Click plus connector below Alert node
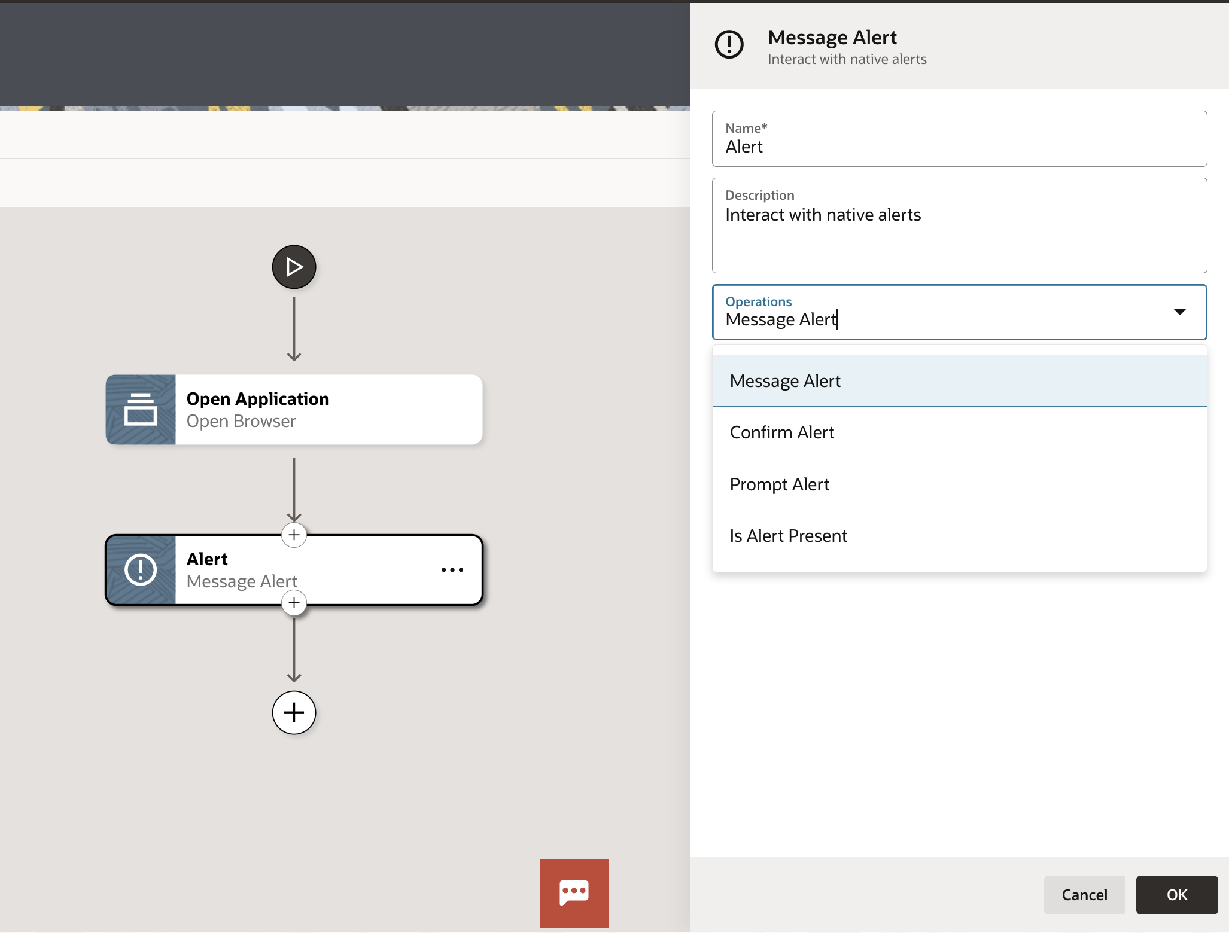Image resolution: width=1229 pixels, height=933 pixels. (x=294, y=602)
